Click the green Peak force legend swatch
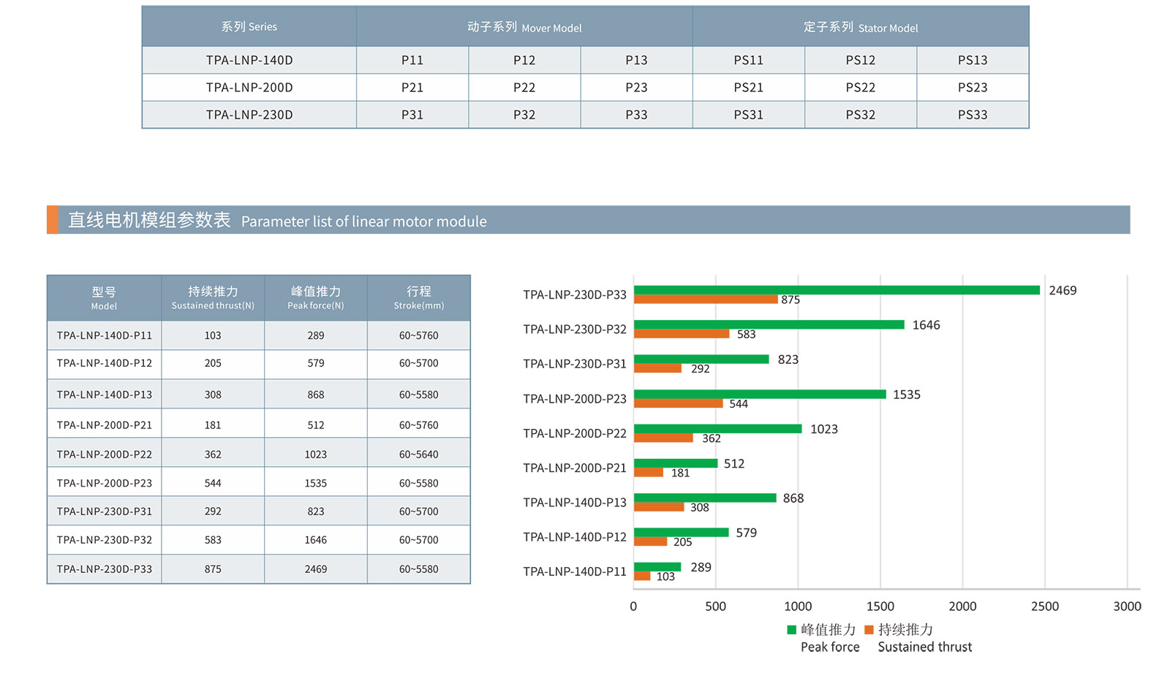The width and height of the screenshot is (1170, 692). 791,630
